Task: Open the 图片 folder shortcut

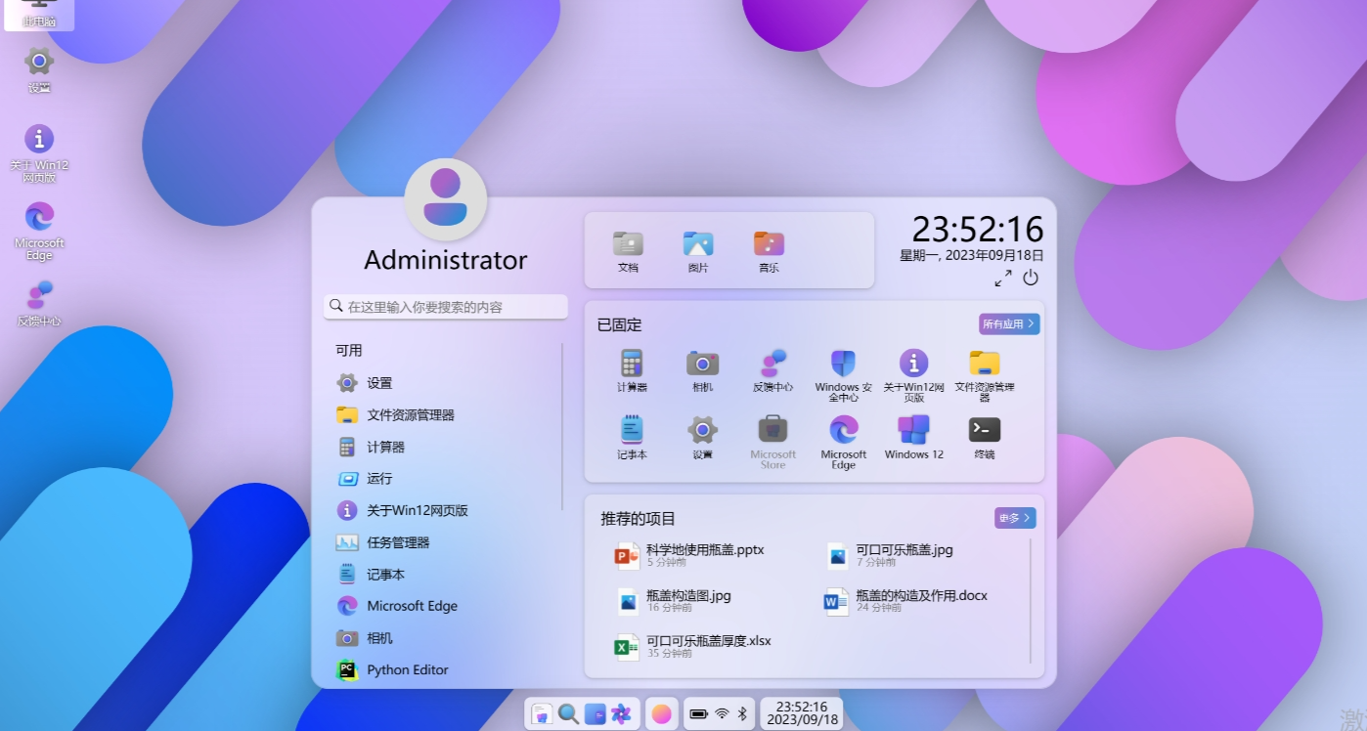Action: (x=698, y=251)
